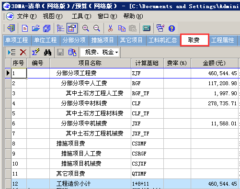Delete row with the red X icon
Image resolution: width=240 pixels, height=189 pixels.
click(23, 52)
